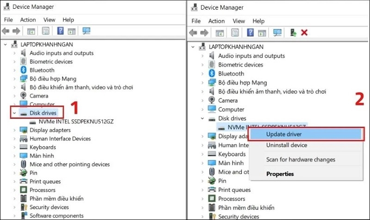Open Properties from the context menu
The height and width of the screenshot is (220, 370).
tap(280, 174)
